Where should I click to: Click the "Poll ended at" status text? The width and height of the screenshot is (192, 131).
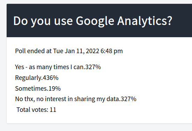coord(33,51)
